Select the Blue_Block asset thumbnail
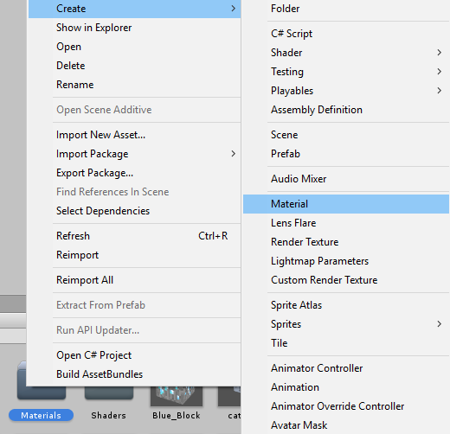The image size is (450, 434). coord(177,395)
